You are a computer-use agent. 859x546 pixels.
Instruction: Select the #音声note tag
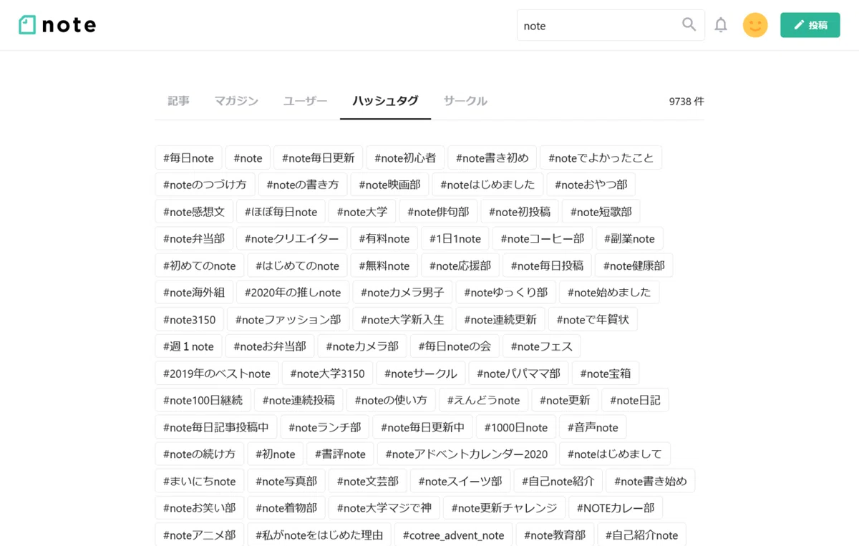click(593, 427)
